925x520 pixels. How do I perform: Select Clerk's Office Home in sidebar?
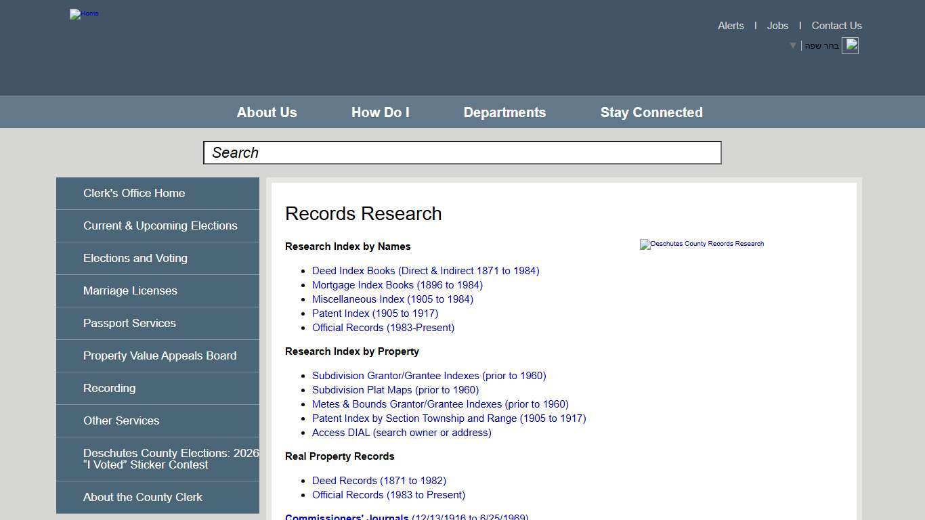133,193
